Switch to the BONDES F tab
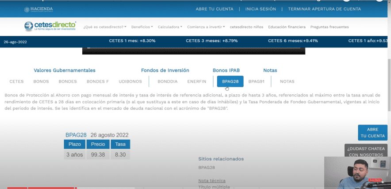This screenshot has width=391, height=189. pyautogui.click(x=97, y=82)
